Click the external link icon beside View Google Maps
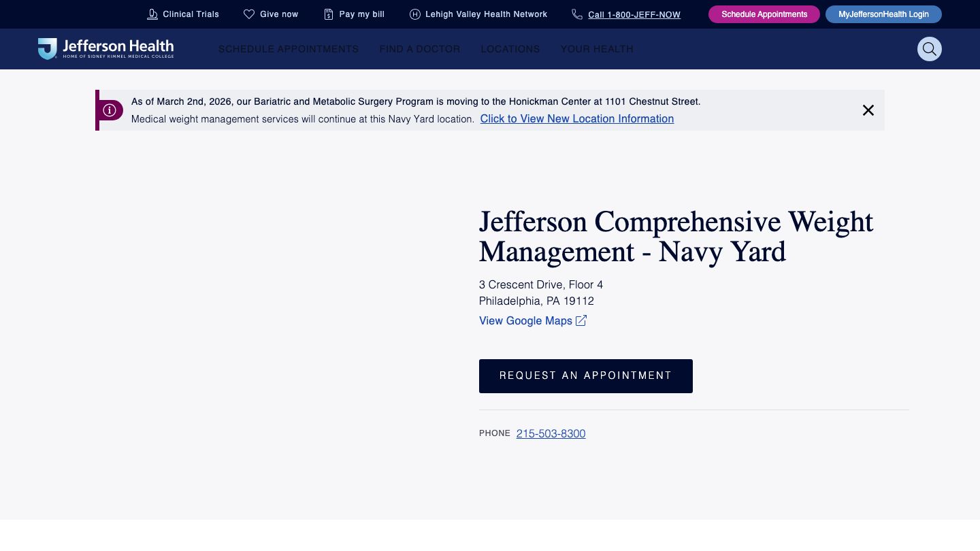The image size is (980, 551). click(x=581, y=320)
